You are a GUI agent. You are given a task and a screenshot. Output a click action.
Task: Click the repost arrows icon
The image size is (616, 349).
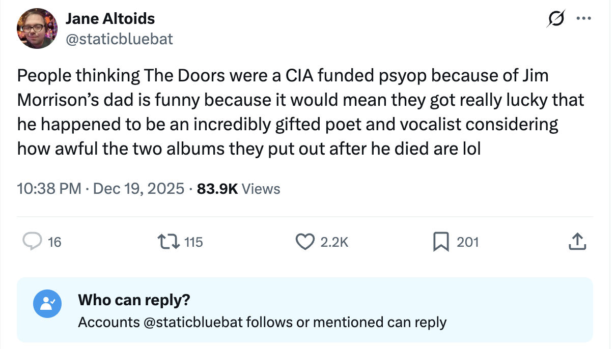pyautogui.click(x=169, y=242)
